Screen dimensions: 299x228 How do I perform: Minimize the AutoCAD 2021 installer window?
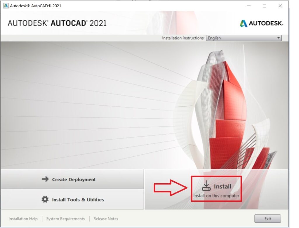(249, 6)
